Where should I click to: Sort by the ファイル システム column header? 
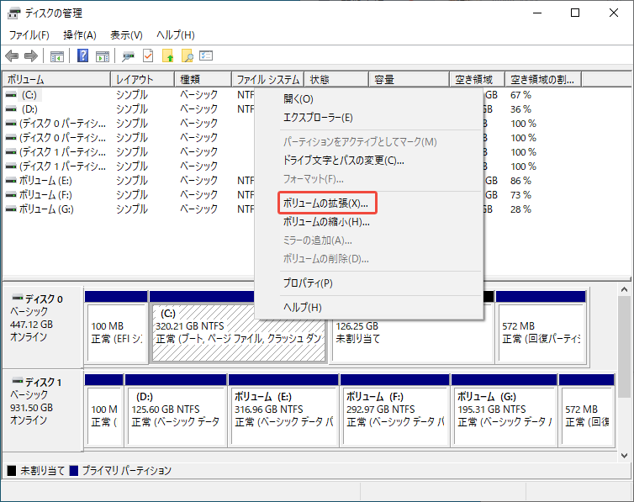[268, 80]
